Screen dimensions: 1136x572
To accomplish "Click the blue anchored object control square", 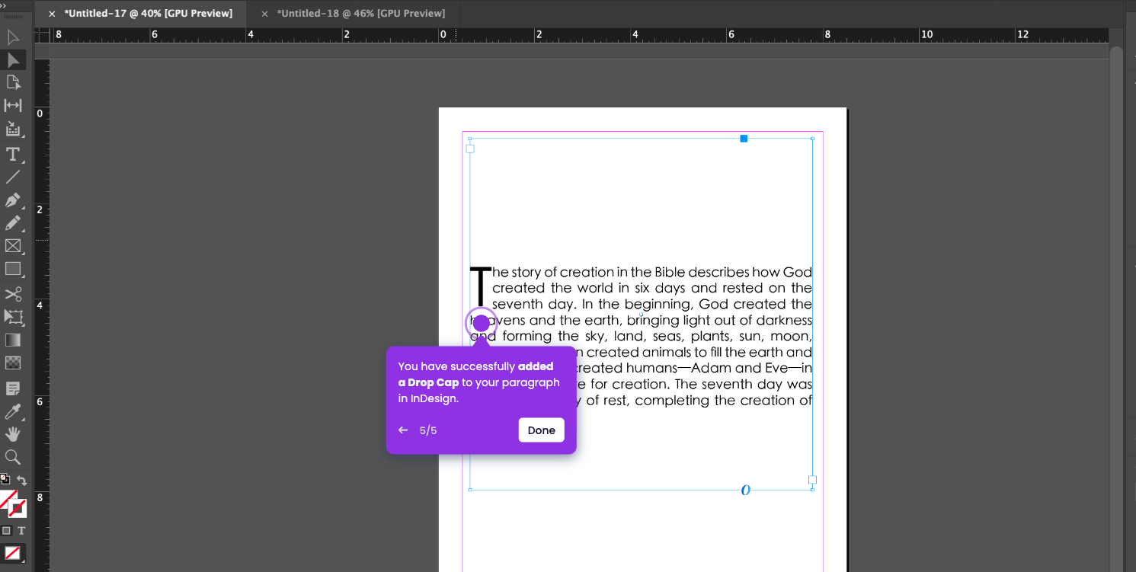I will coord(744,139).
